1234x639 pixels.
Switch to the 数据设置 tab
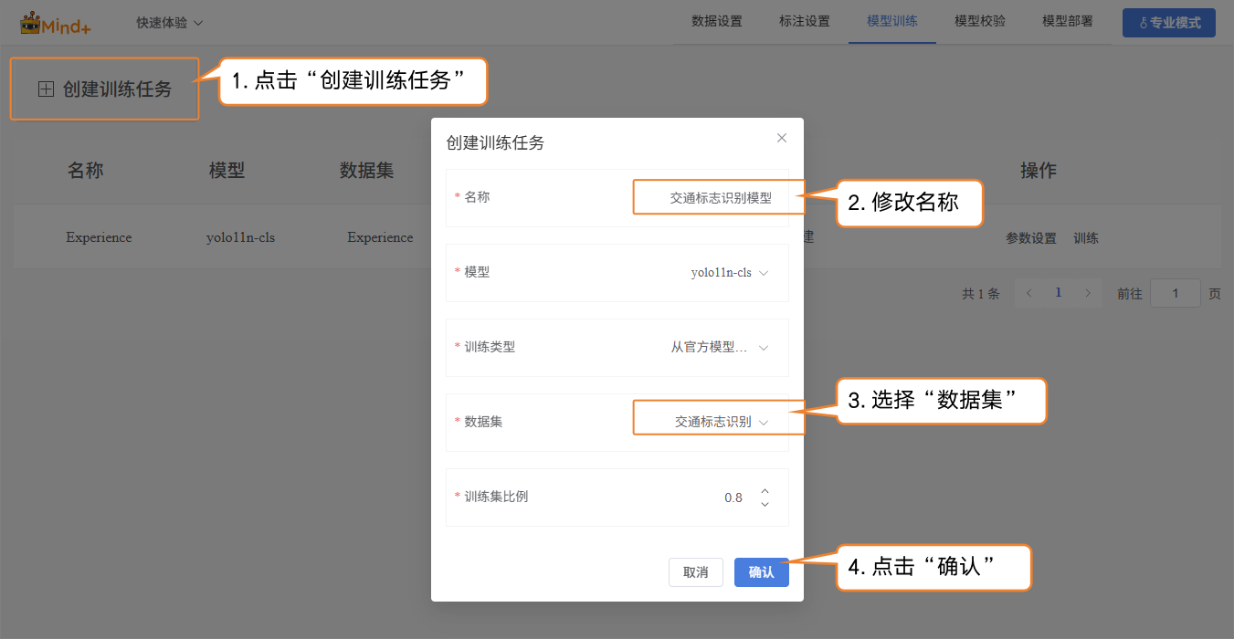point(717,22)
